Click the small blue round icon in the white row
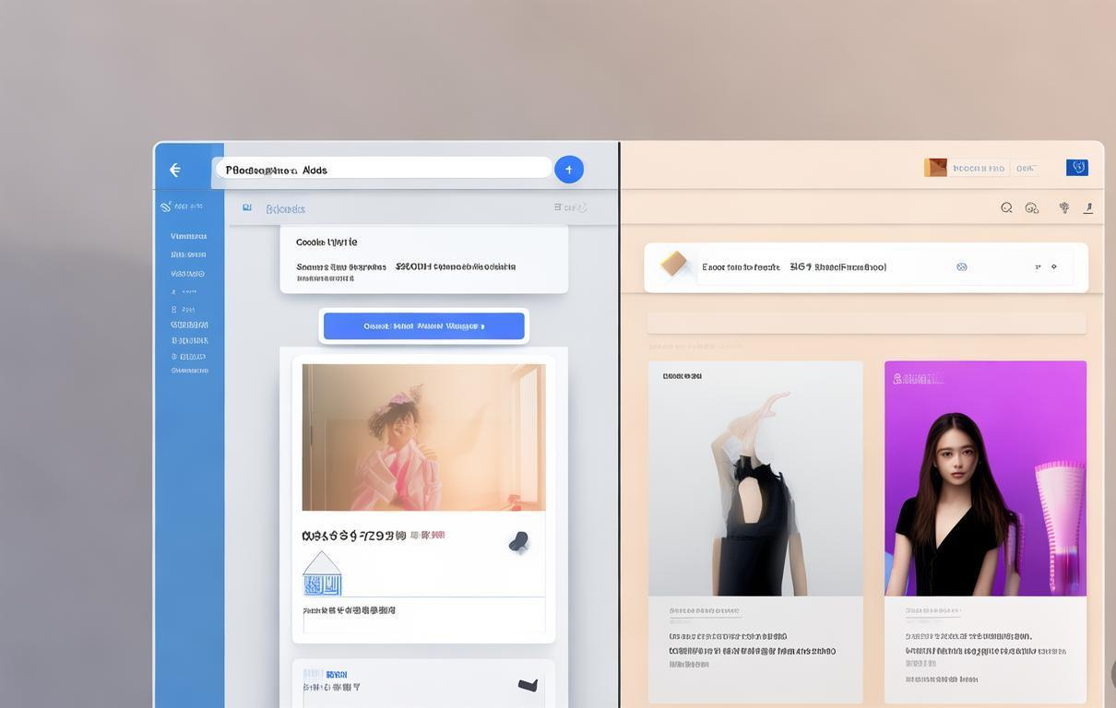 (x=962, y=266)
